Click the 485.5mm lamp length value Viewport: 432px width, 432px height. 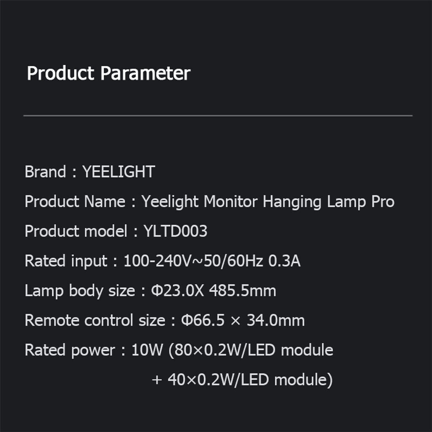243,291
